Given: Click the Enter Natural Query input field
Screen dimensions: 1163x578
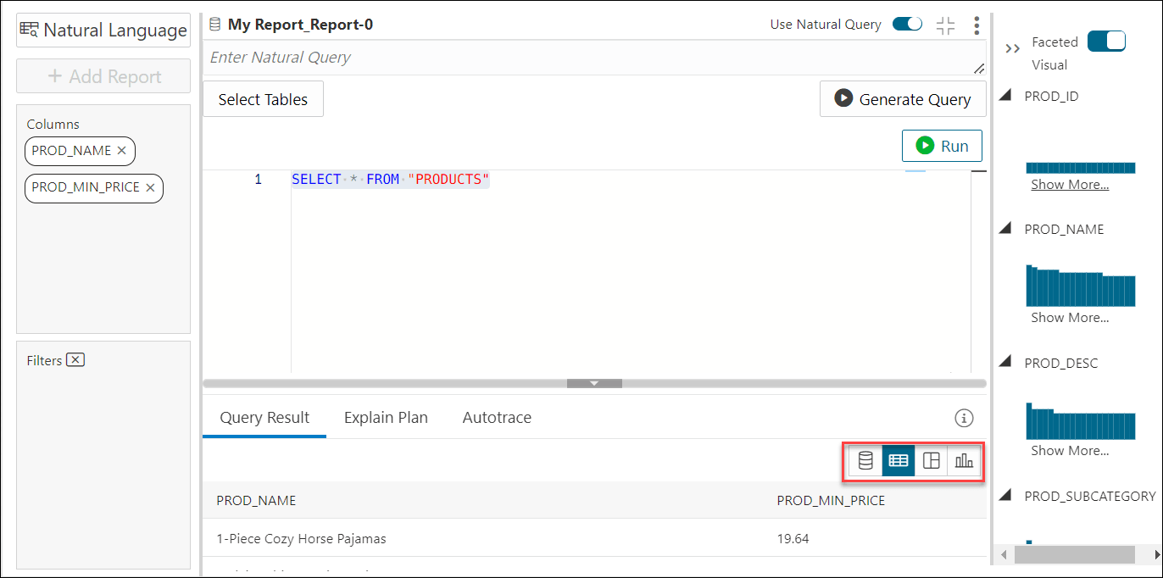Looking at the screenshot, I should click(x=585, y=58).
